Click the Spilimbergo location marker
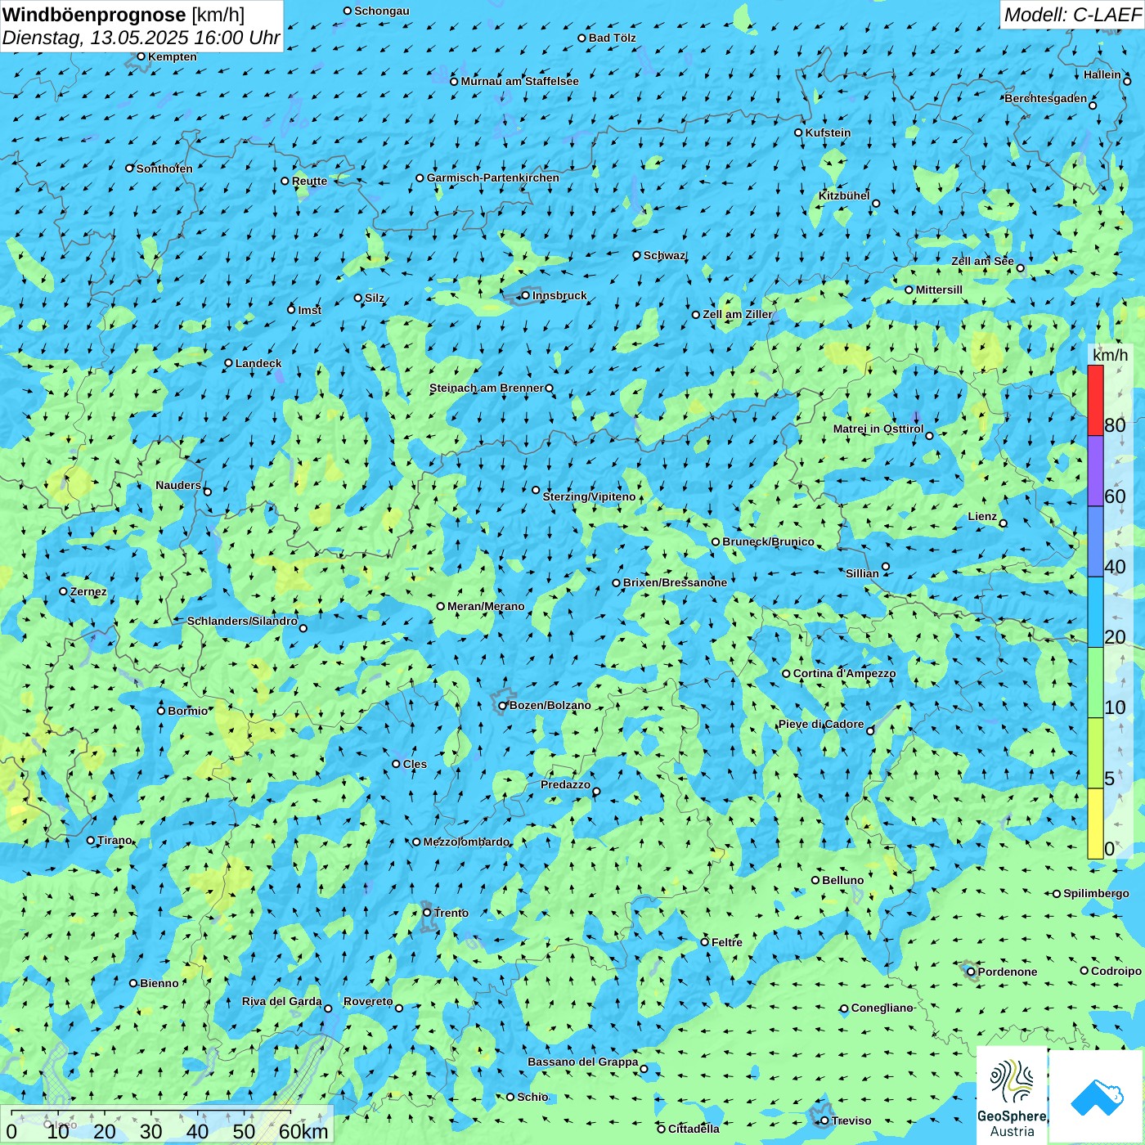The height and width of the screenshot is (1145, 1145). click(1057, 894)
